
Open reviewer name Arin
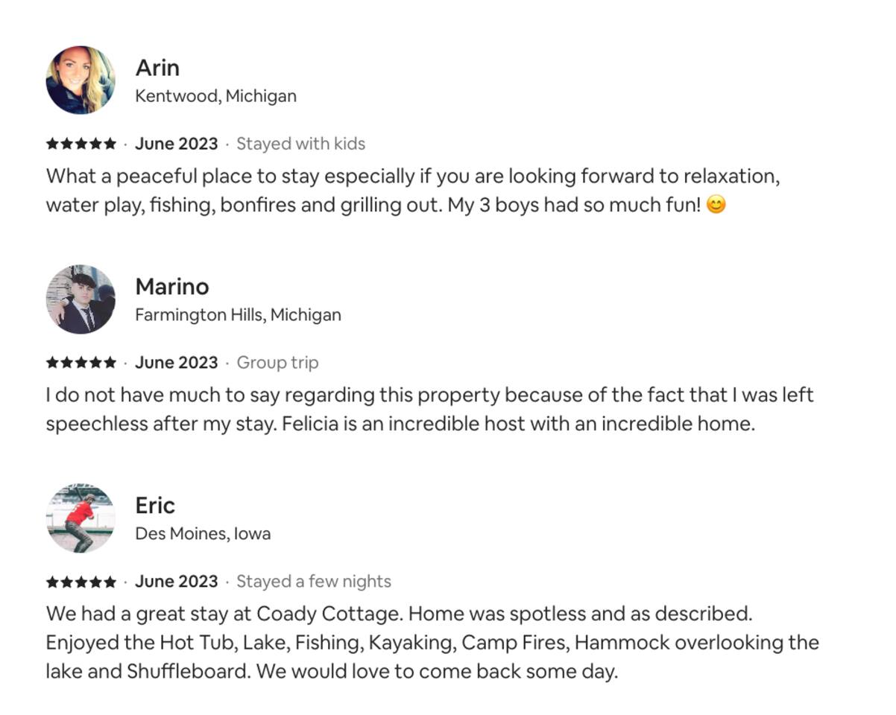click(x=157, y=68)
